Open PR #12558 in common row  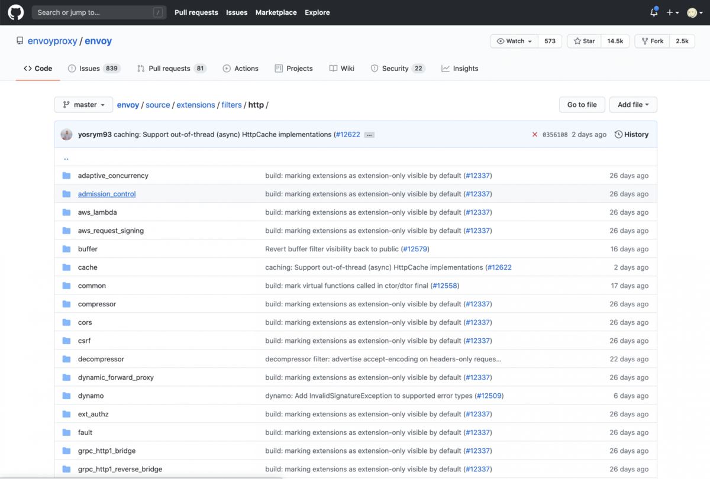point(445,286)
